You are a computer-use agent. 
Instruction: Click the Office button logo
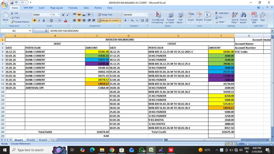click(4, 4)
